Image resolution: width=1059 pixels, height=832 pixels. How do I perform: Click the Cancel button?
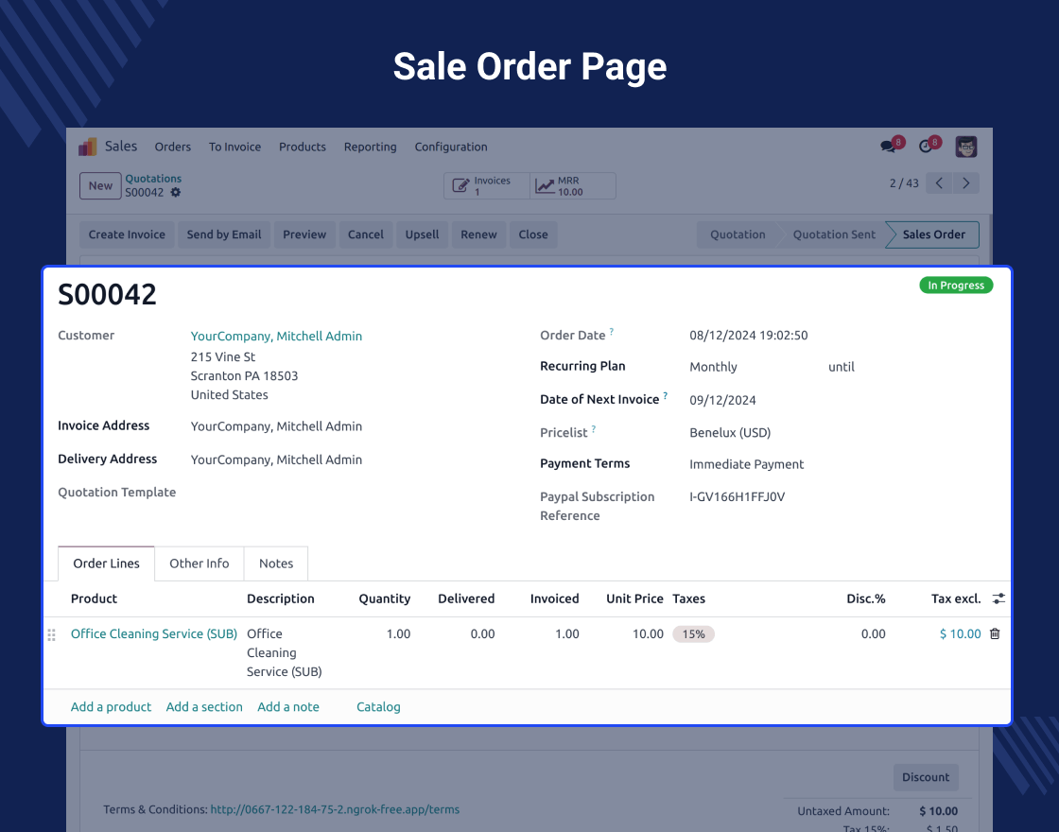coord(365,234)
